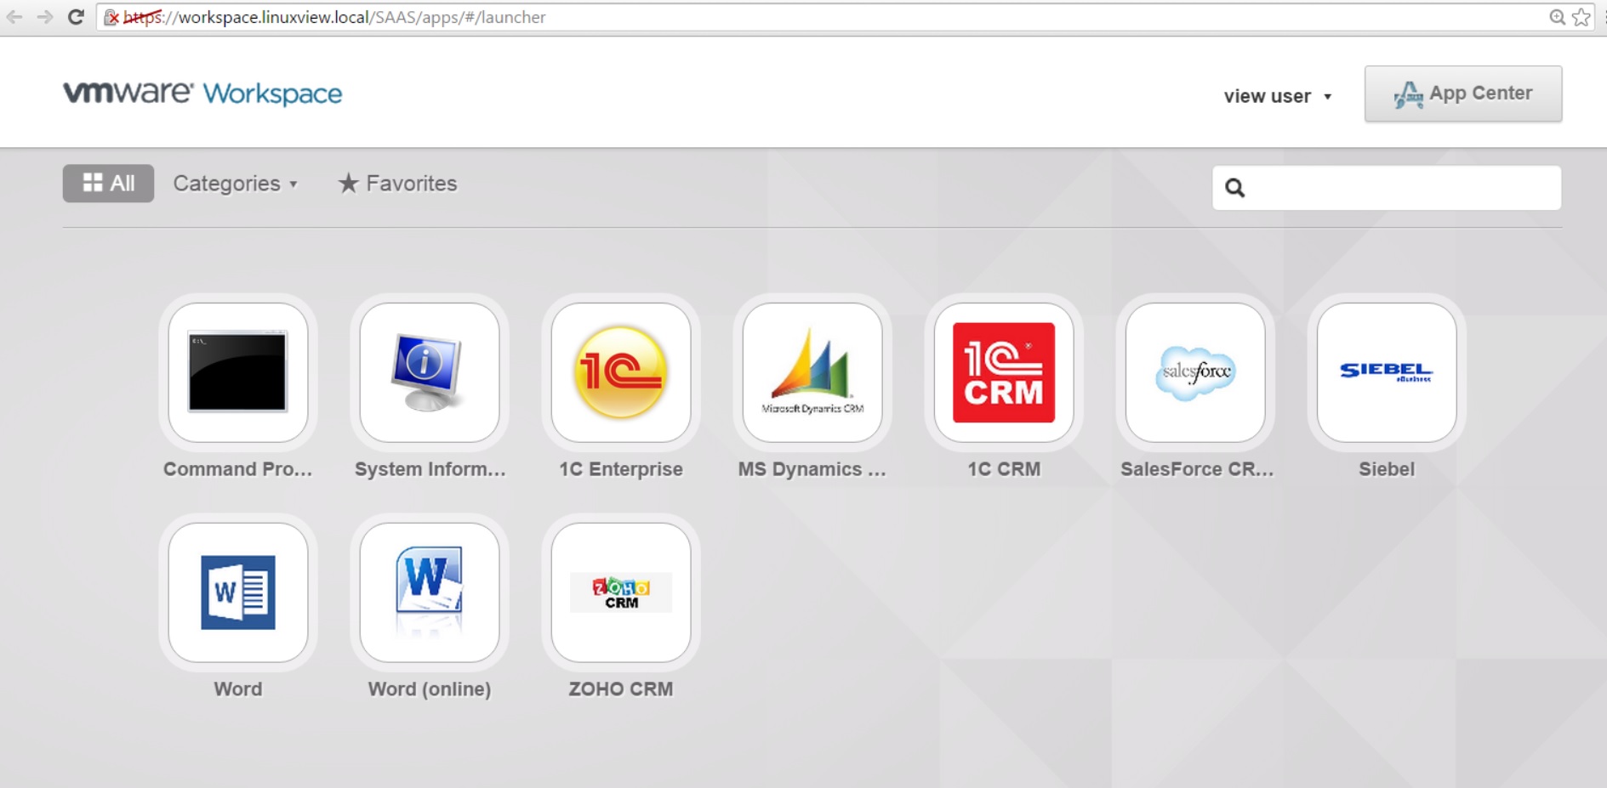Launch the red 1C CRM app icon

point(1004,372)
